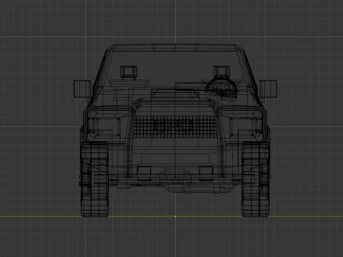Select the orange object origin dot
The image size is (343, 257).
pos(175,216)
